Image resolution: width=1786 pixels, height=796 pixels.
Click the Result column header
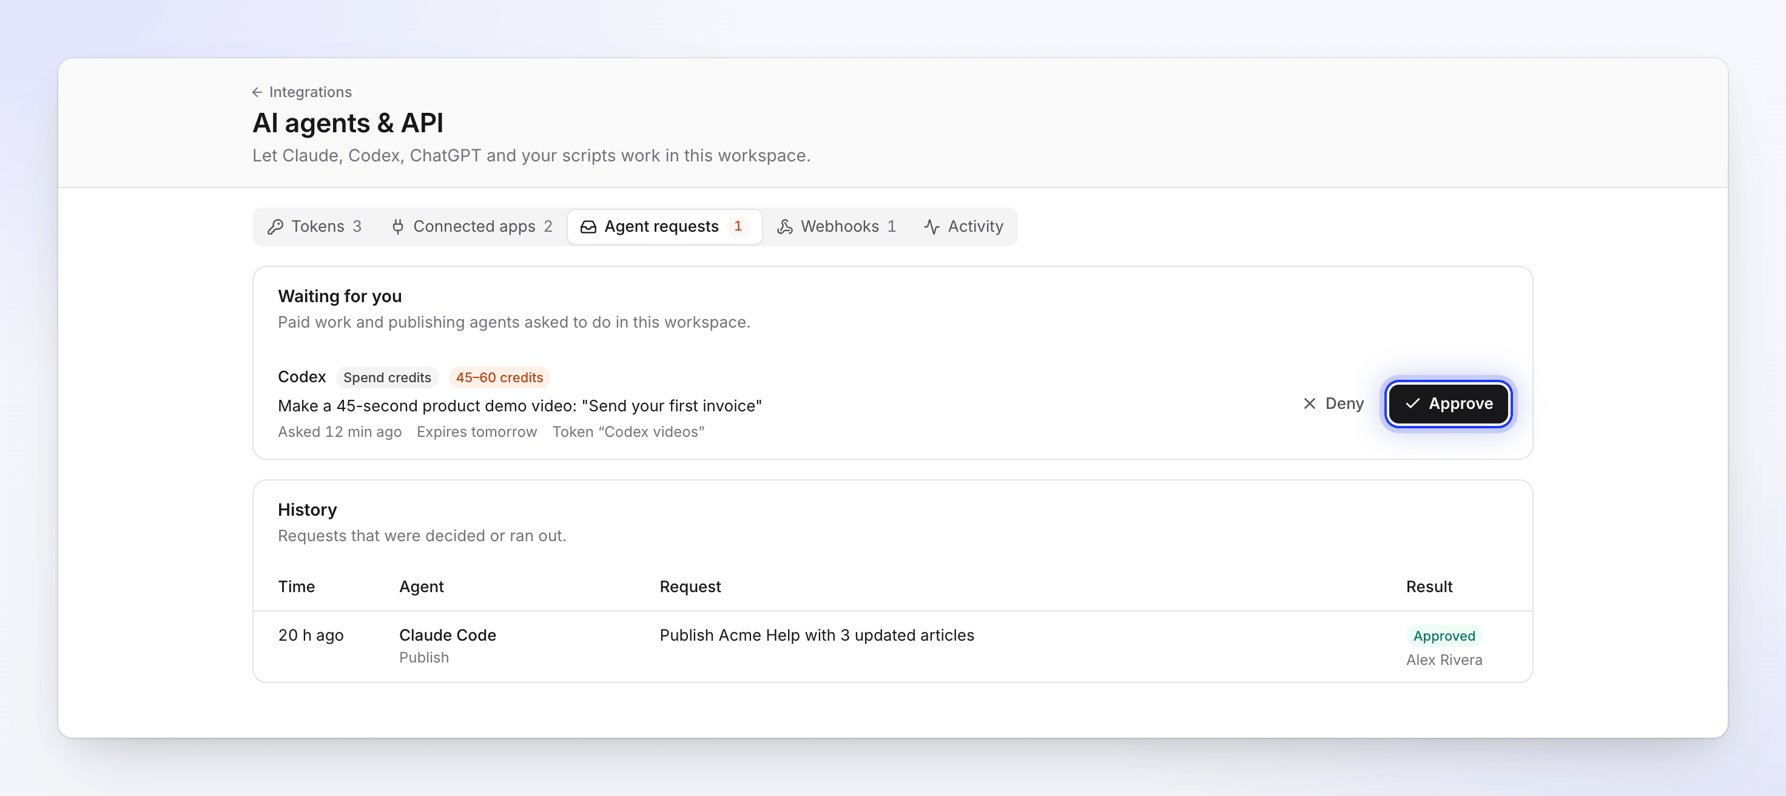(1429, 587)
